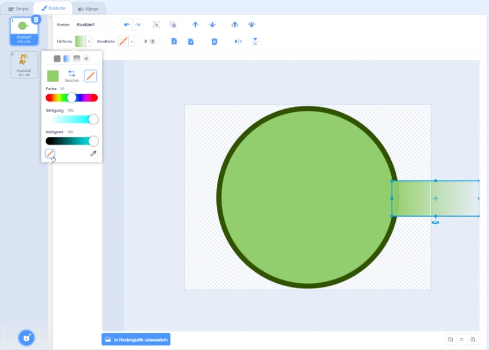
Task: Choose vertical gradient fill type
Action: tap(77, 59)
